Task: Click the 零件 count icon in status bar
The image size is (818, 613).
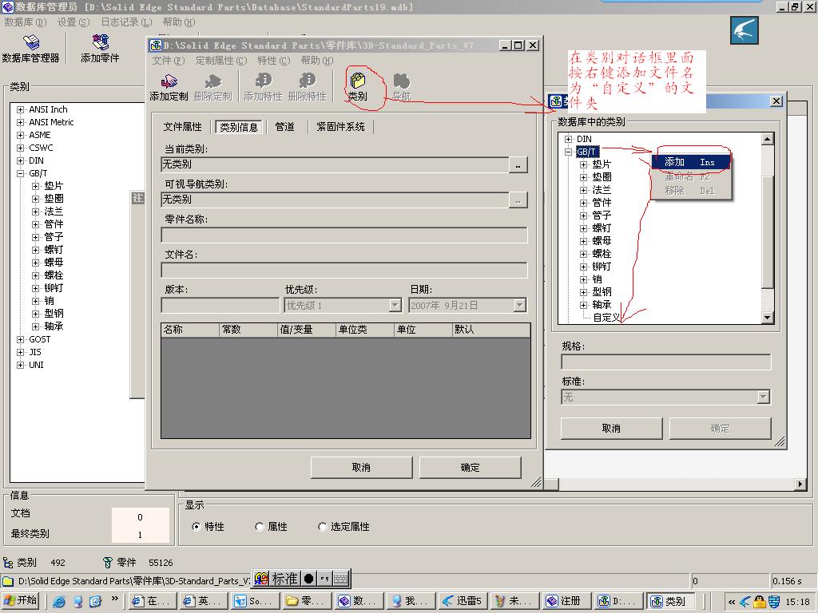Action: click(x=108, y=563)
